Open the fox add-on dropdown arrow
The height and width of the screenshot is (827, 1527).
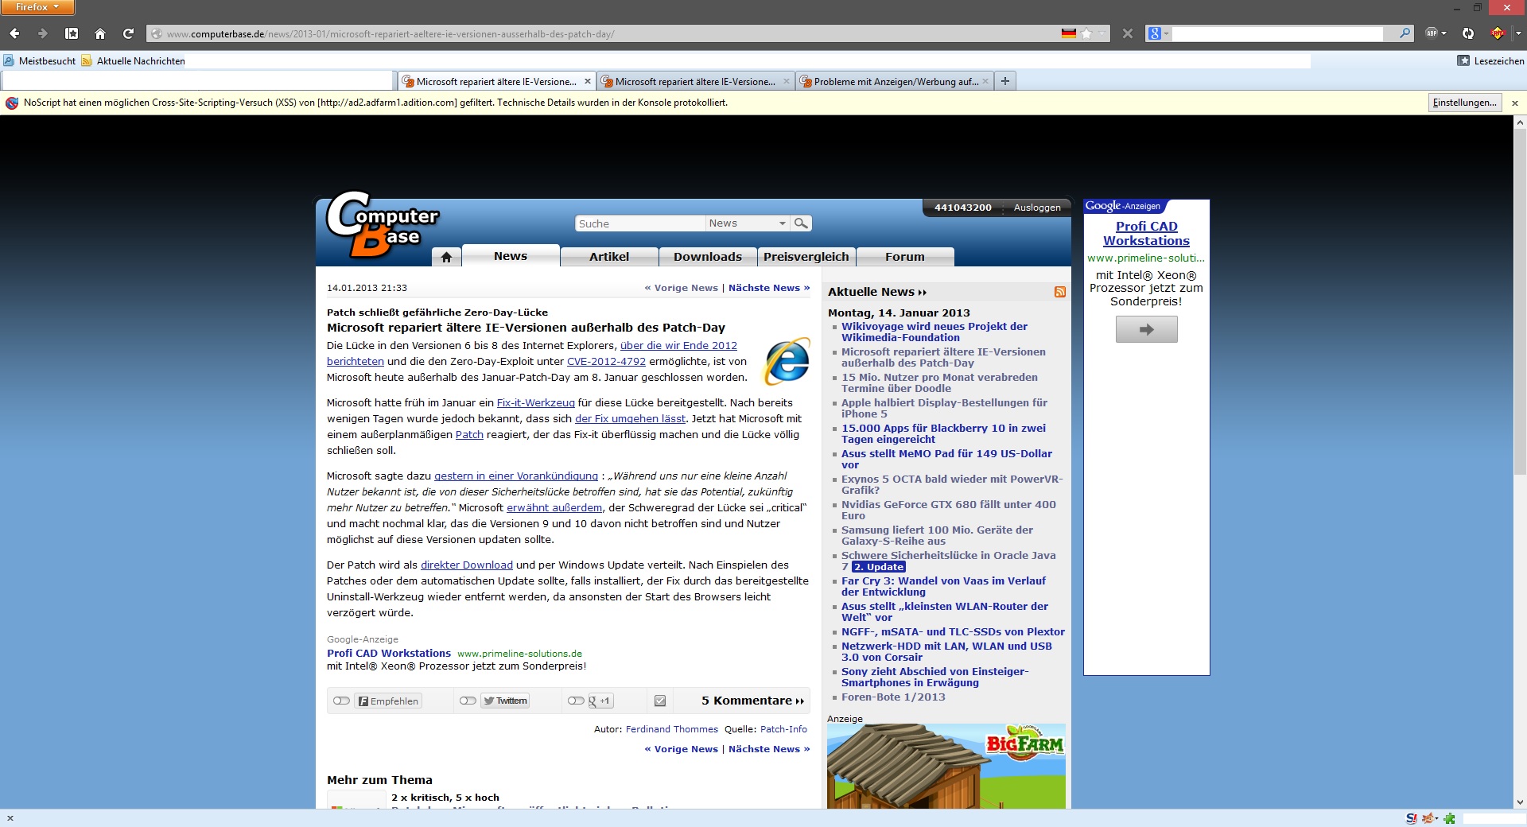[x=1437, y=818]
